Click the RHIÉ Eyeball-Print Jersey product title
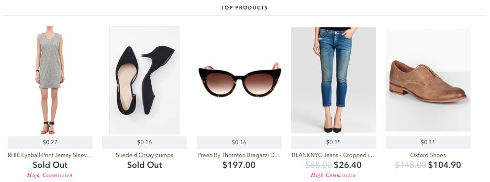 point(50,155)
